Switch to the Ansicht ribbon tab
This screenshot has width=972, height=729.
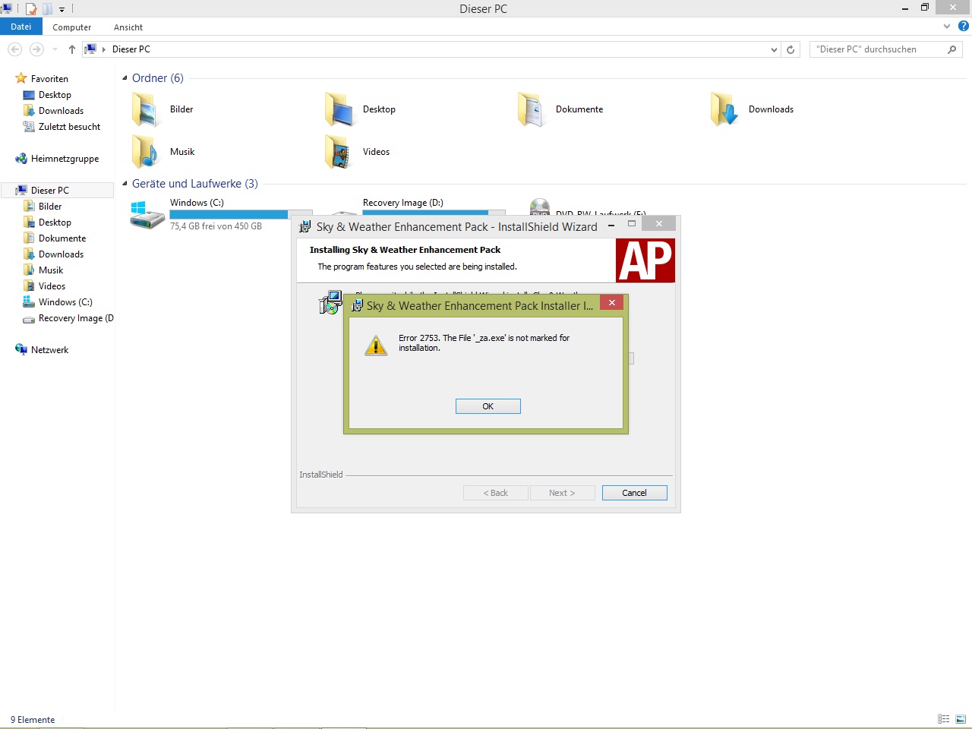click(128, 27)
